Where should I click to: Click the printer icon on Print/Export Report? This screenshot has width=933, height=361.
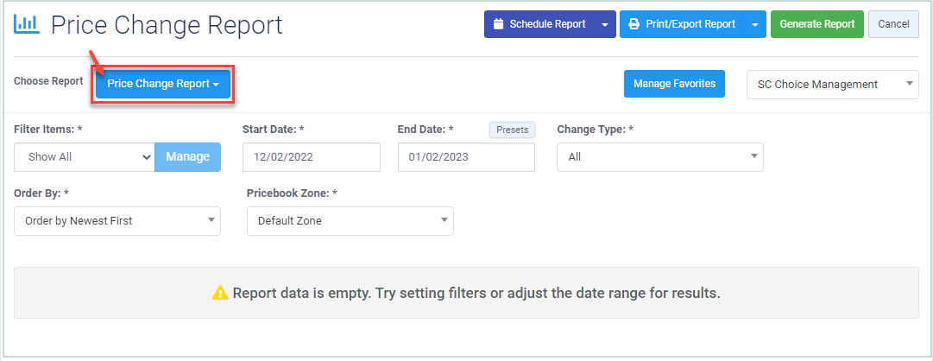click(x=634, y=24)
